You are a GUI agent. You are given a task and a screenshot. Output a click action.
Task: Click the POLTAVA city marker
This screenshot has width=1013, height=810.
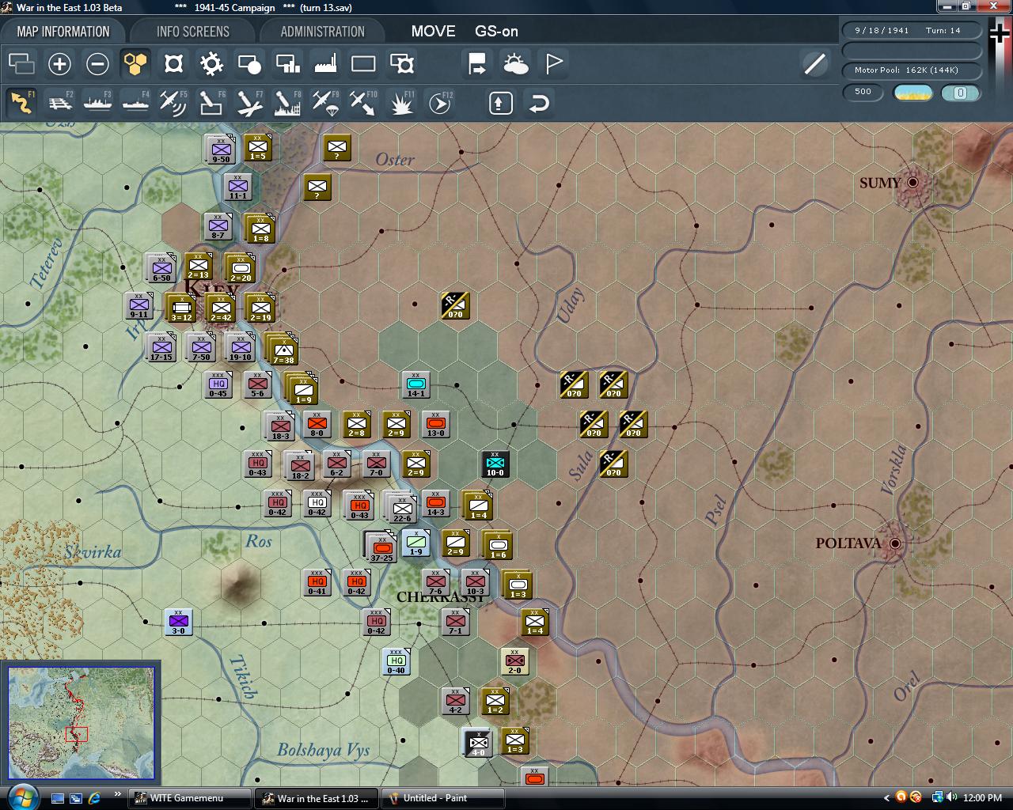[895, 543]
